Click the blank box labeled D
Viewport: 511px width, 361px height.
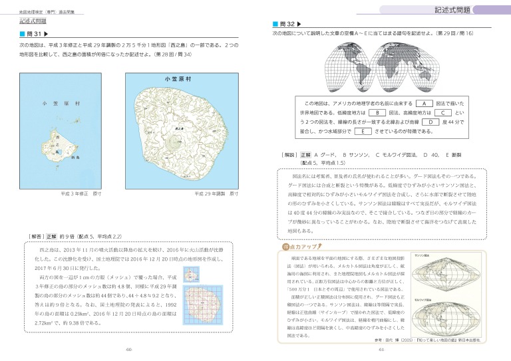pyautogui.click(x=430, y=122)
